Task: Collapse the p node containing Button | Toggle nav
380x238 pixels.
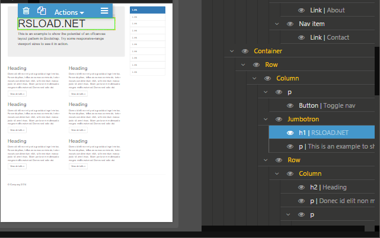Action: coord(266,92)
